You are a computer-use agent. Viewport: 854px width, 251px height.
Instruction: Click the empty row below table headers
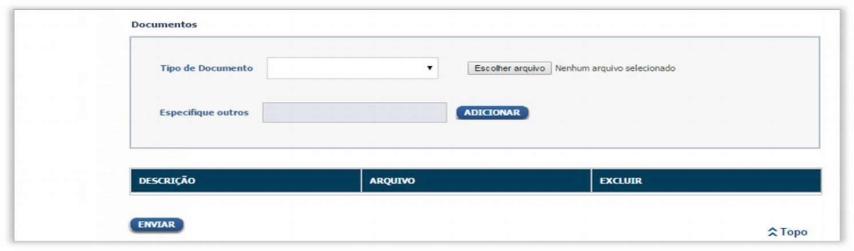tap(476, 194)
